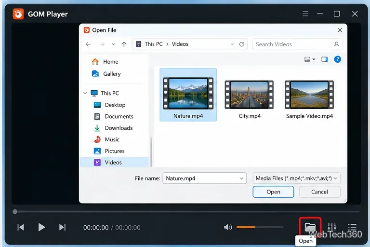Viewport: 370px width, 247px height.
Task: Skip to next track in GOM Player
Action: [62, 227]
